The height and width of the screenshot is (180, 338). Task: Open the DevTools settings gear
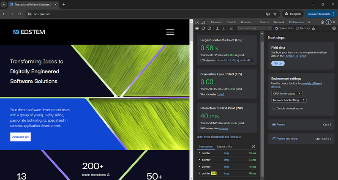322,22
